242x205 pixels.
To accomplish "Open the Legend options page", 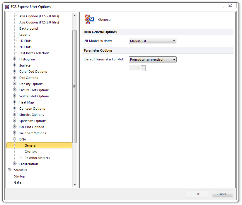I will (25, 35).
